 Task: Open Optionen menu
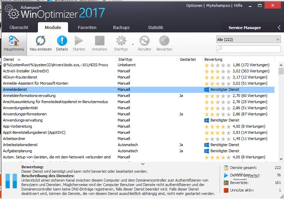(x=194, y=5)
